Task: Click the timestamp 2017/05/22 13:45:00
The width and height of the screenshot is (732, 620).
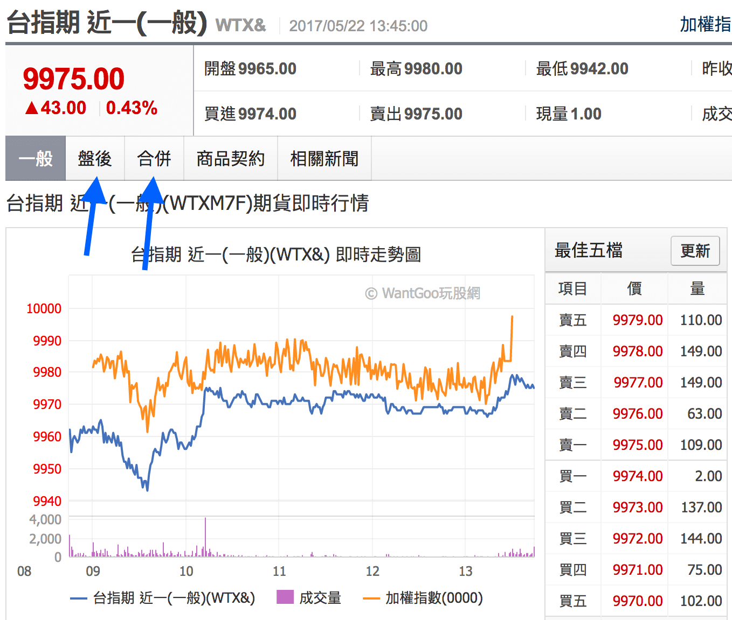Action: (x=358, y=26)
